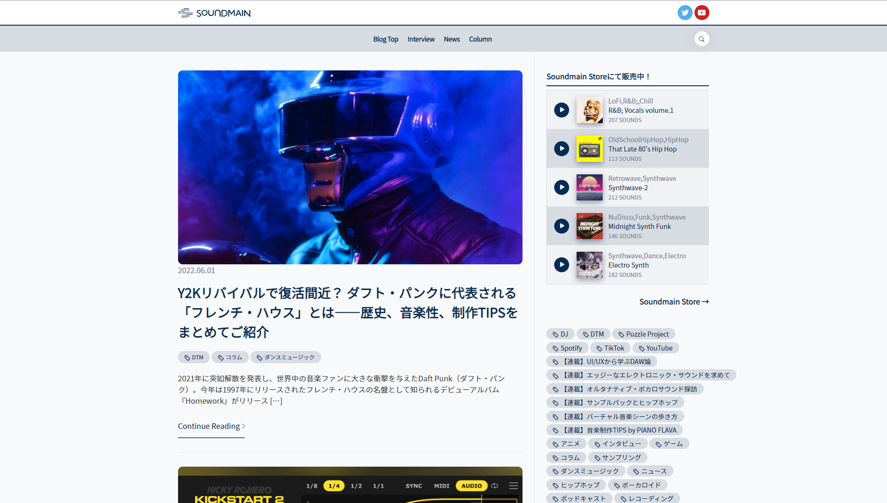Select the コラム tag under the article

(230, 357)
